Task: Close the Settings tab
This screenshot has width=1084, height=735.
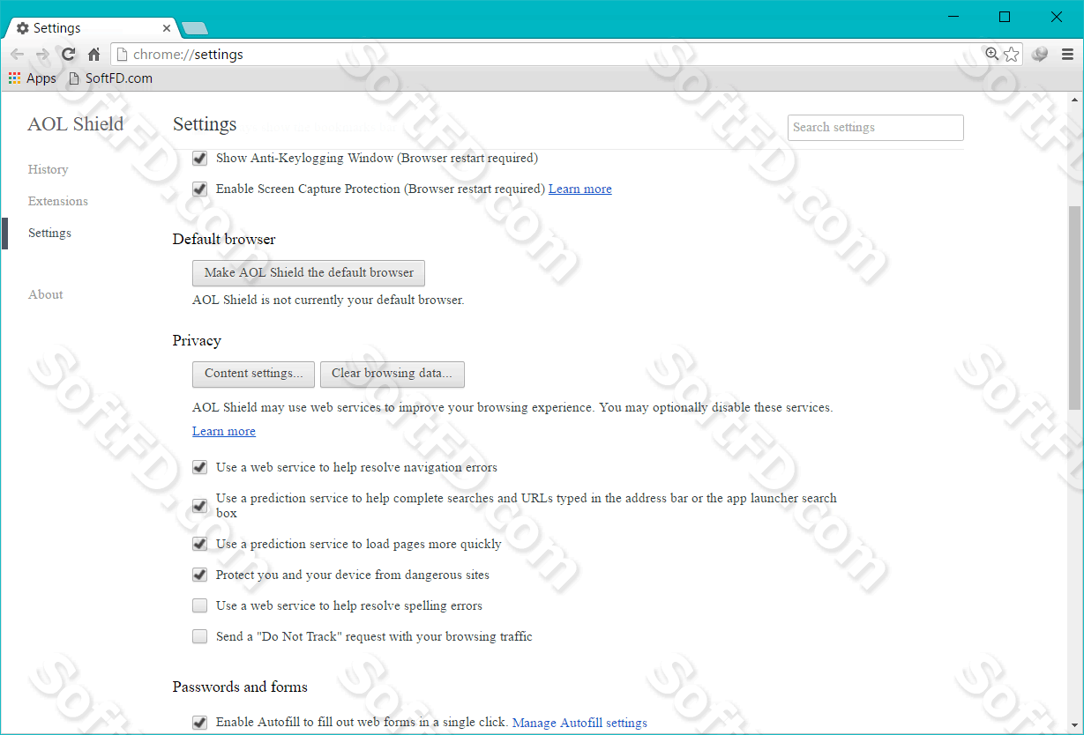Action: [x=167, y=28]
